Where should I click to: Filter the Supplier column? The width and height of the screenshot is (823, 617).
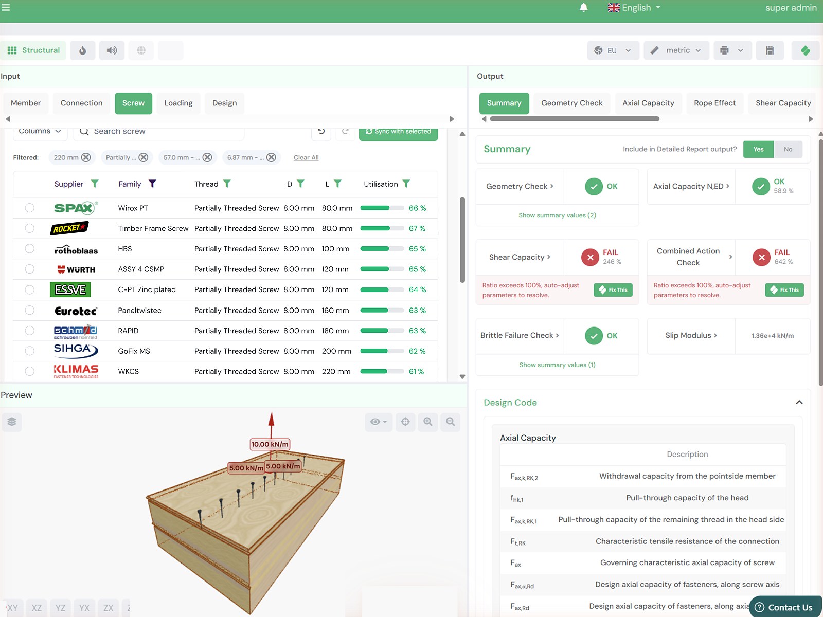tap(95, 184)
